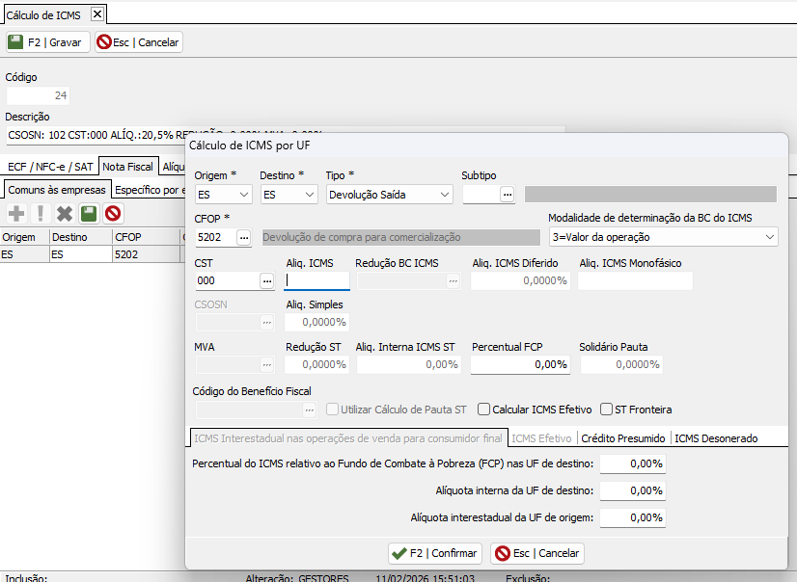Check the ST Fronteira checkbox

[x=607, y=410]
